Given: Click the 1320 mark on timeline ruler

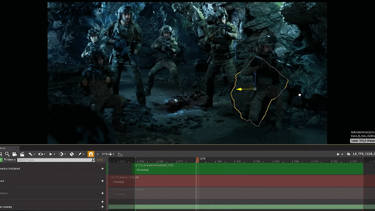Looking at the screenshot, I should click(x=335, y=162).
